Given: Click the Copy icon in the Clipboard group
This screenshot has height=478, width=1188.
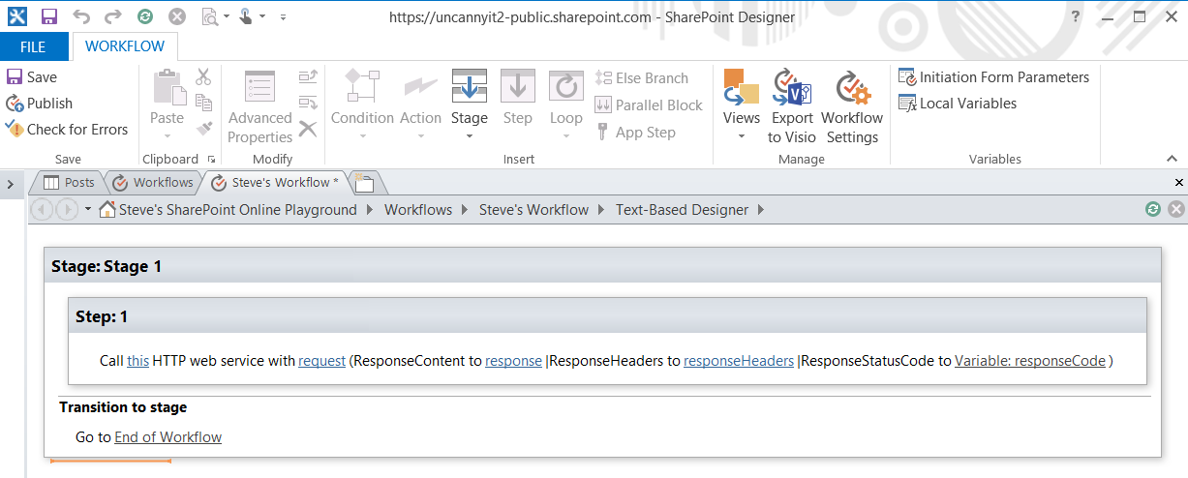Looking at the screenshot, I should pos(203,103).
